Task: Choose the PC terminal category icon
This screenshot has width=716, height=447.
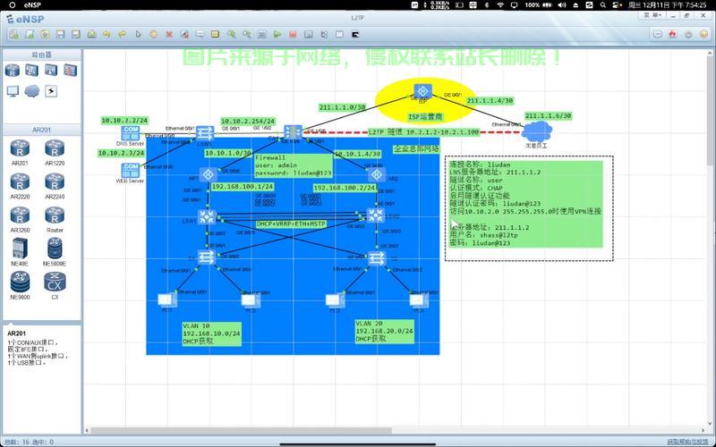Action: pyautogui.click(x=13, y=91)
